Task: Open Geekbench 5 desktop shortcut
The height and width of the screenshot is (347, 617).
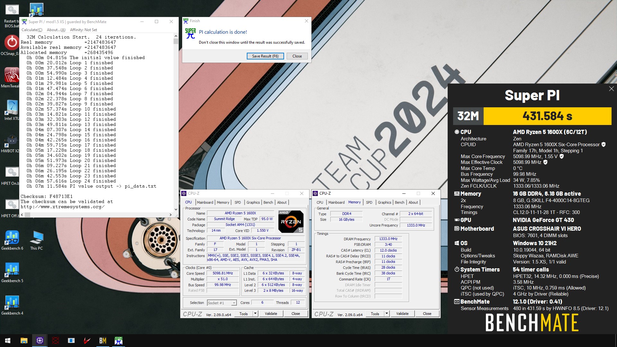Action: point(12,273)
